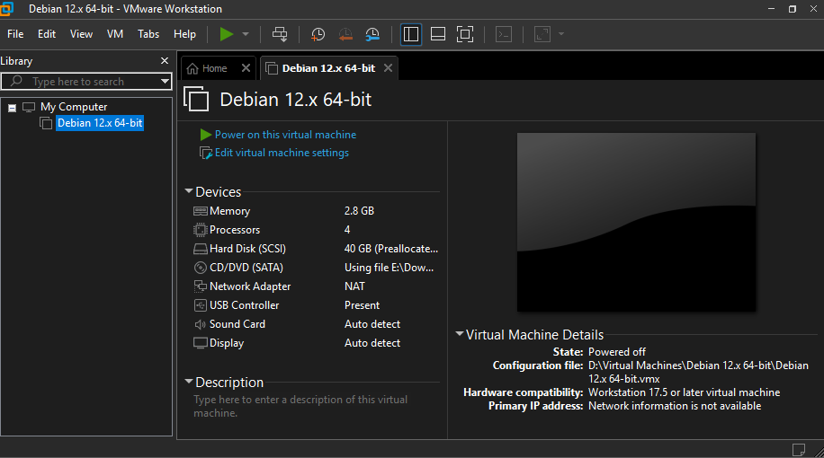
Task: Open the View menu
Action: (x=82, y=34)
